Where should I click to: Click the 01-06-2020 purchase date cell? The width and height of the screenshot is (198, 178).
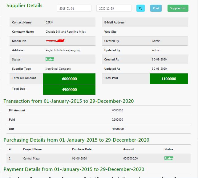point(80,158)
